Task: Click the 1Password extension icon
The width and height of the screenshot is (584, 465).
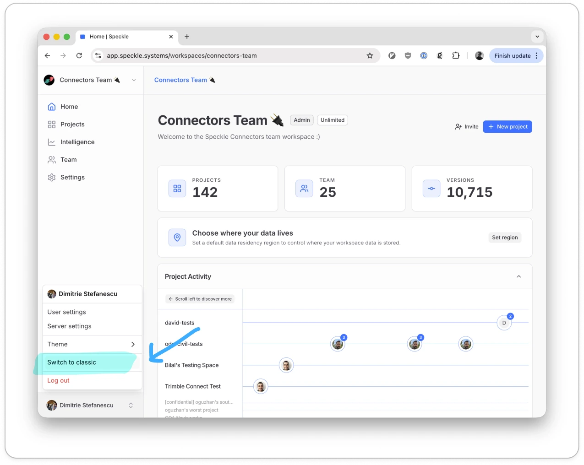Action: [x=424, y=56]
